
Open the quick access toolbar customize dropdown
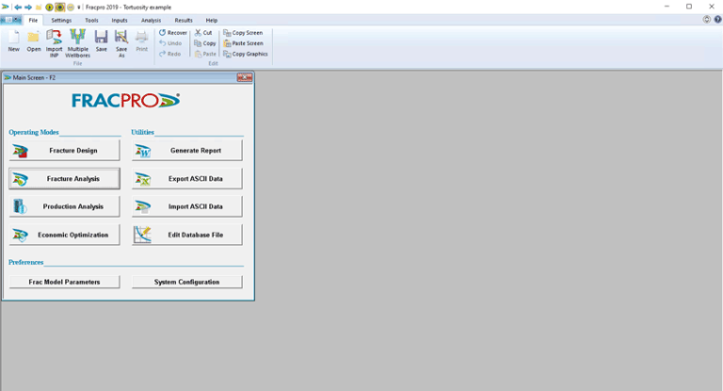coord(79,8)
